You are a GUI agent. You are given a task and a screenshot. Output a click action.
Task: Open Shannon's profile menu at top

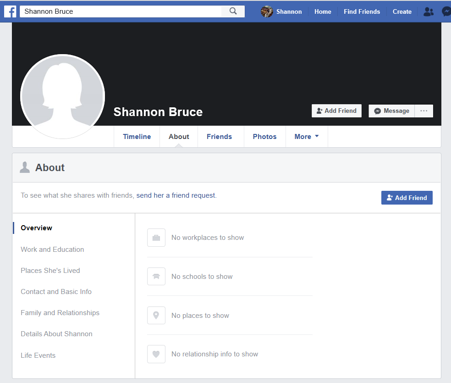(280, 11)
